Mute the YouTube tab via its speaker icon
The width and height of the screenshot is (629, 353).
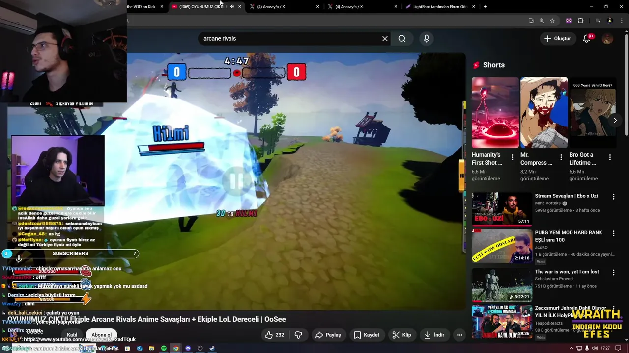[x=232, y=7]
